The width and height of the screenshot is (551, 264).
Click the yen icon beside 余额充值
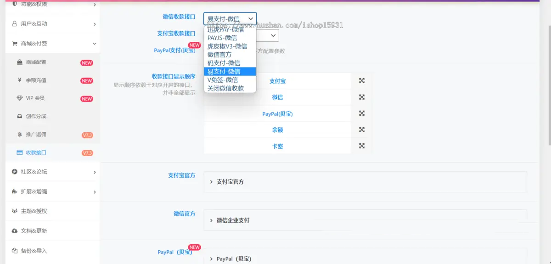[20, 80]
